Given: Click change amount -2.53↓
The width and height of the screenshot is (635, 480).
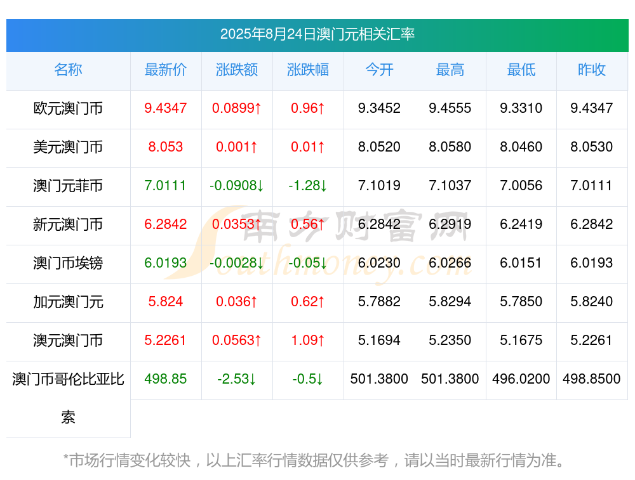Looking at the screenshot, I should point(237,379).
